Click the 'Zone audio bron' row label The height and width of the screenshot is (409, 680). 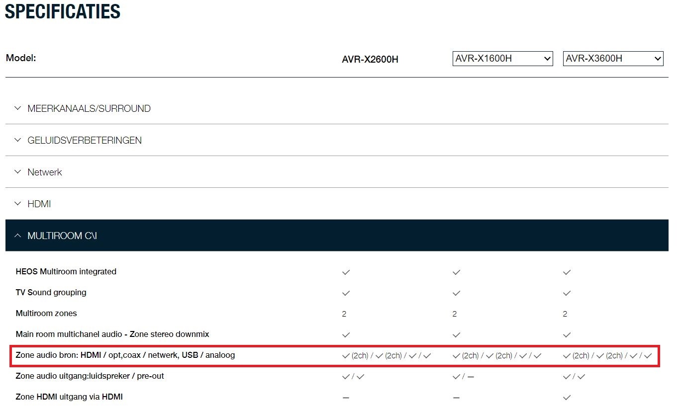(125, 355)
